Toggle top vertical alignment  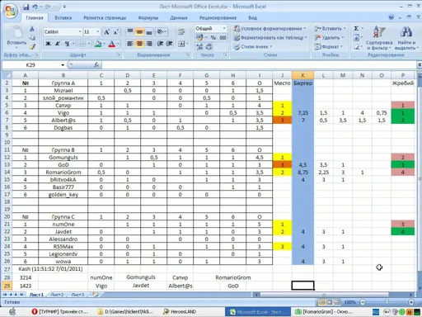[130, 32]
